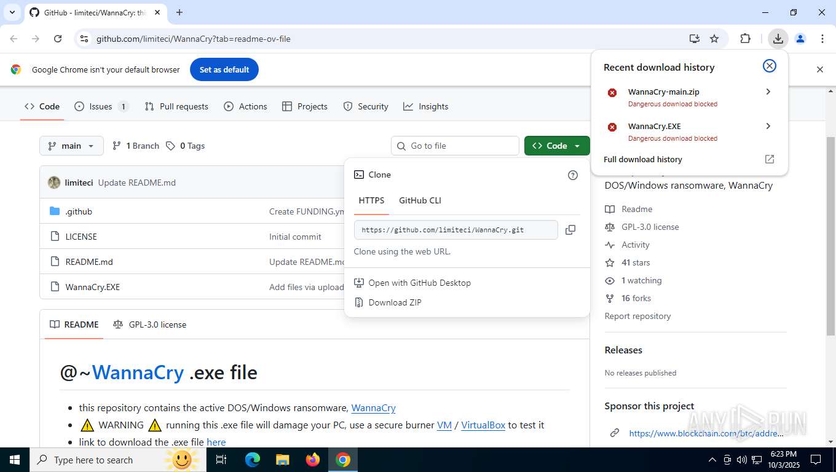Open limiteci's avatar image
The image size is (836, 472).
(x=54, y=183)
